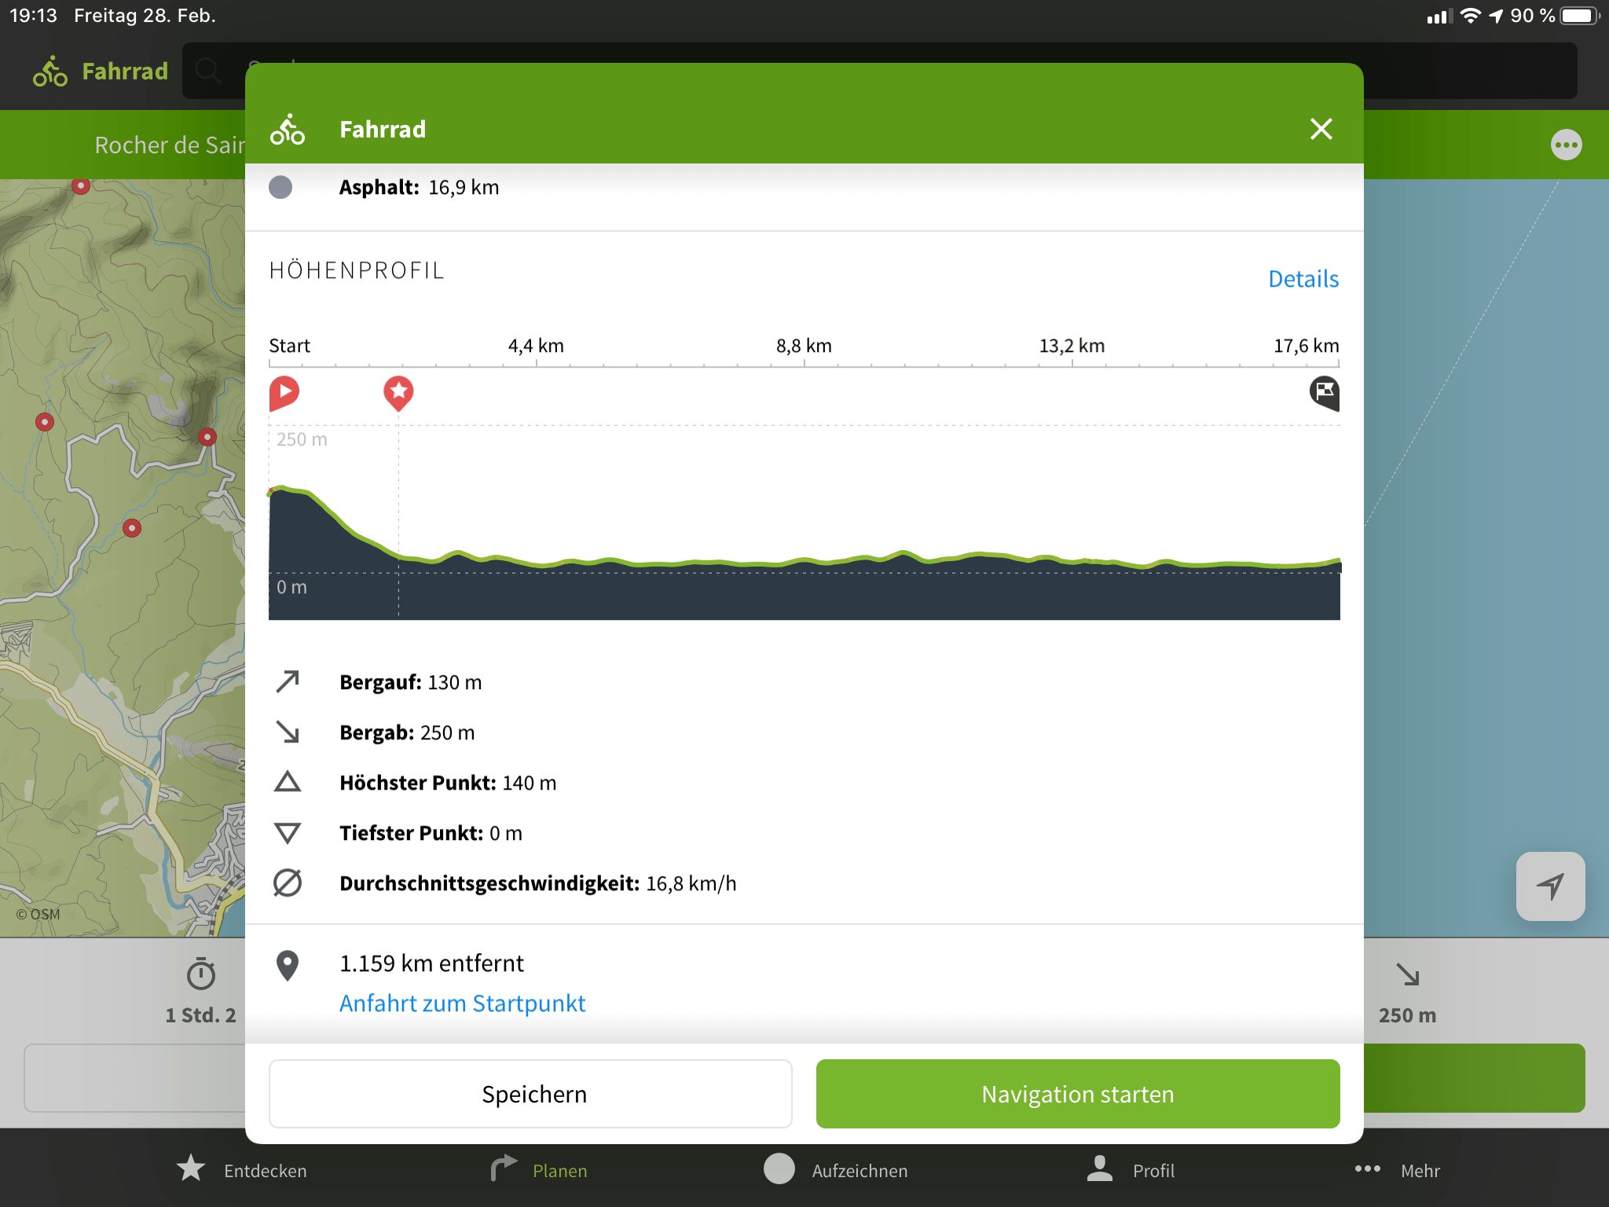
Task: Click the Bergauf uphill arrow icon
Action: [288, 681]
